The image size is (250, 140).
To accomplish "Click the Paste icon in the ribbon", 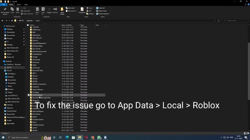I will tap(18, 9).
